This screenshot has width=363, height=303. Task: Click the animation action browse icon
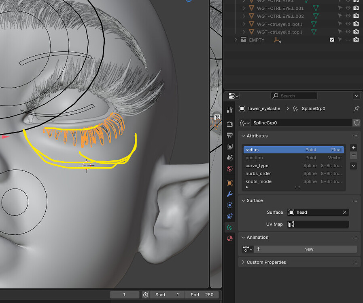point(248,249)
